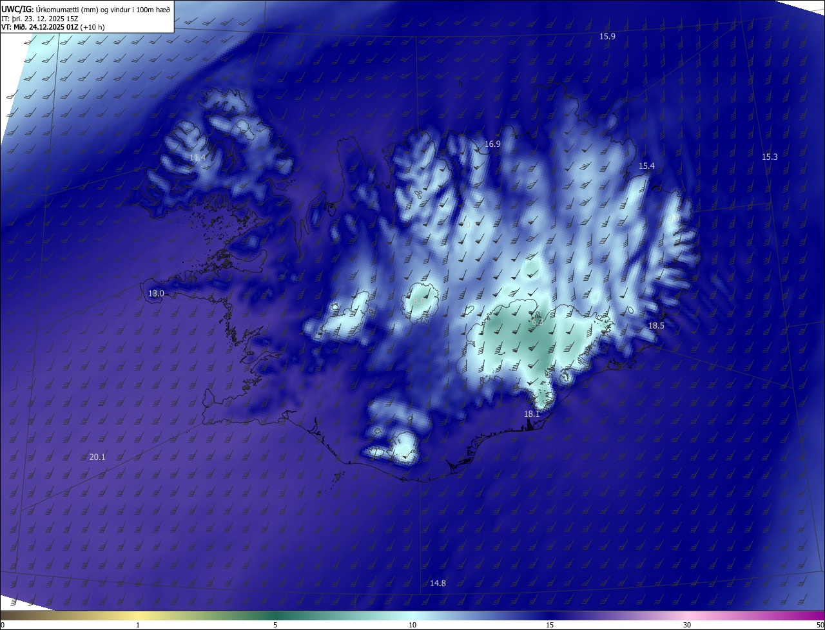Click the 10 label on the colour scale
The width and height of the screenshot is (825, 630).
pos(412,625)
